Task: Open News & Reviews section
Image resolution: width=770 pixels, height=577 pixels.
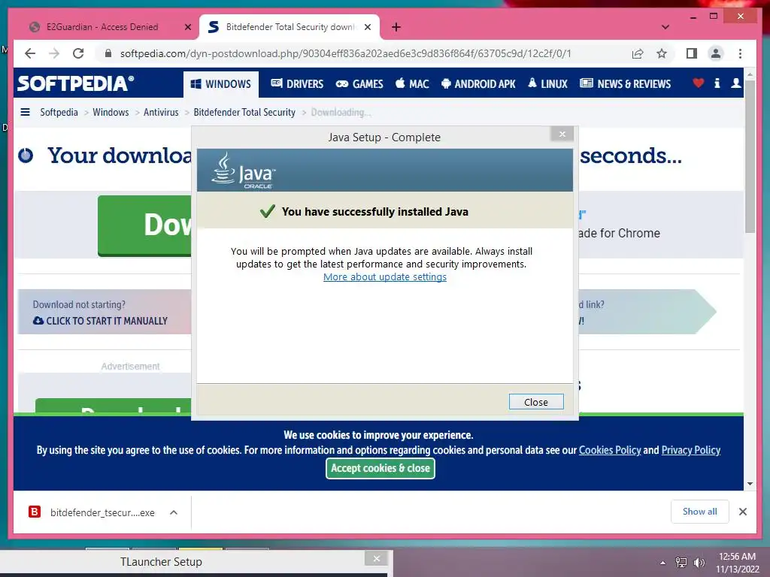Action: pos(625,84)
